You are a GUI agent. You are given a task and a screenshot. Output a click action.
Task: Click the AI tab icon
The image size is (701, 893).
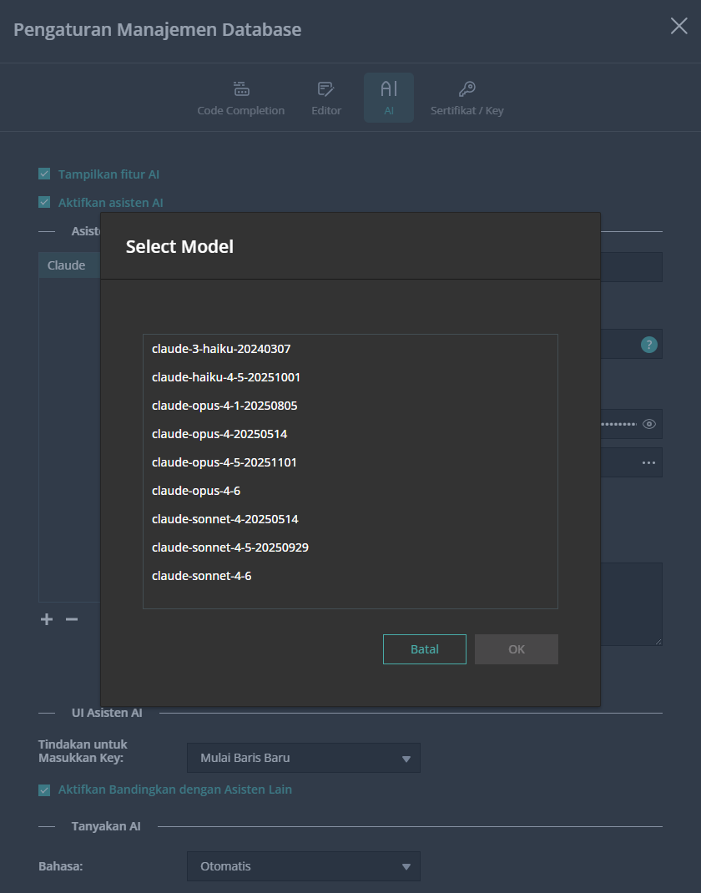coord(388,88)
